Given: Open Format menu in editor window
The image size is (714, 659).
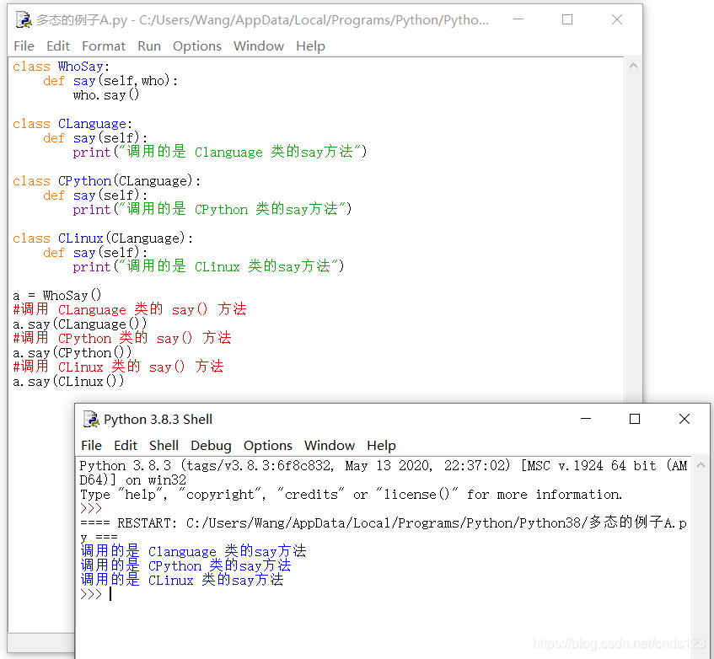Looking at the screenshot, I should click(104, 46).
